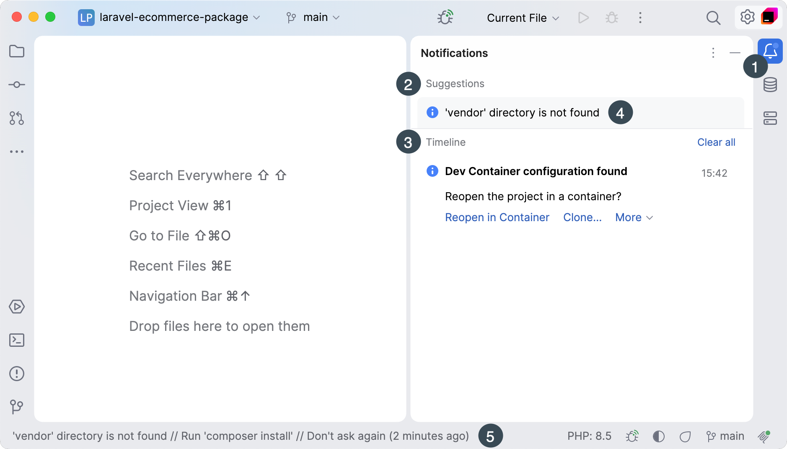Open More Actions menu in top toolbar
Viewport: 787px width, 449px height.
click(640, 18)
